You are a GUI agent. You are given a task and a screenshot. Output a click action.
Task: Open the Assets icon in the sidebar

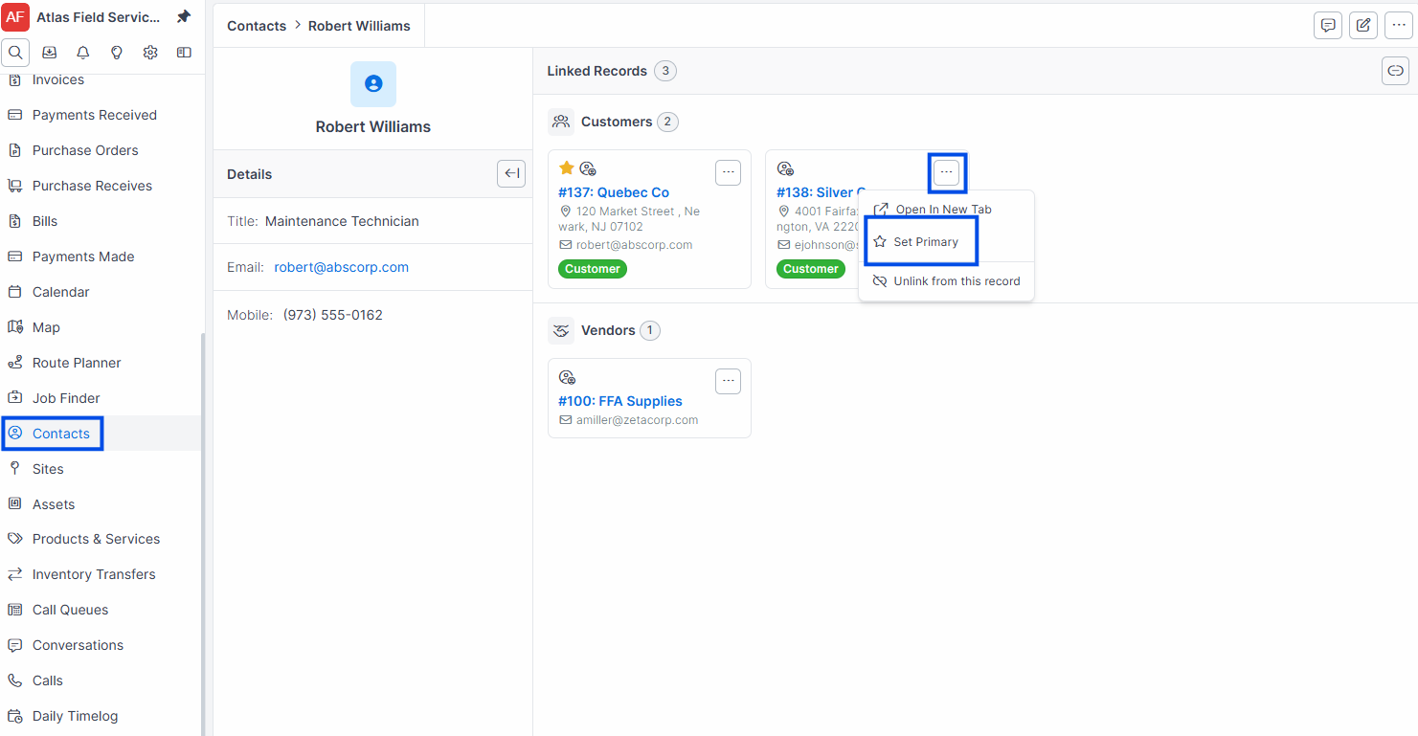(x=14, y=504)
